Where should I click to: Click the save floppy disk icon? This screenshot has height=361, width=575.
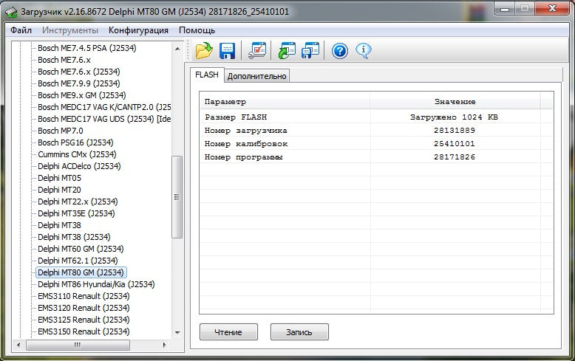pos(228,51)
